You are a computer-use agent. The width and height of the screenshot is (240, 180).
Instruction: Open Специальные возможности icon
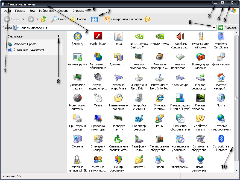point(118,139)
